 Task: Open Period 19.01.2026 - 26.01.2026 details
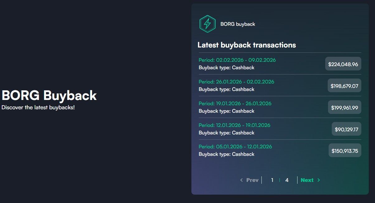235,103
